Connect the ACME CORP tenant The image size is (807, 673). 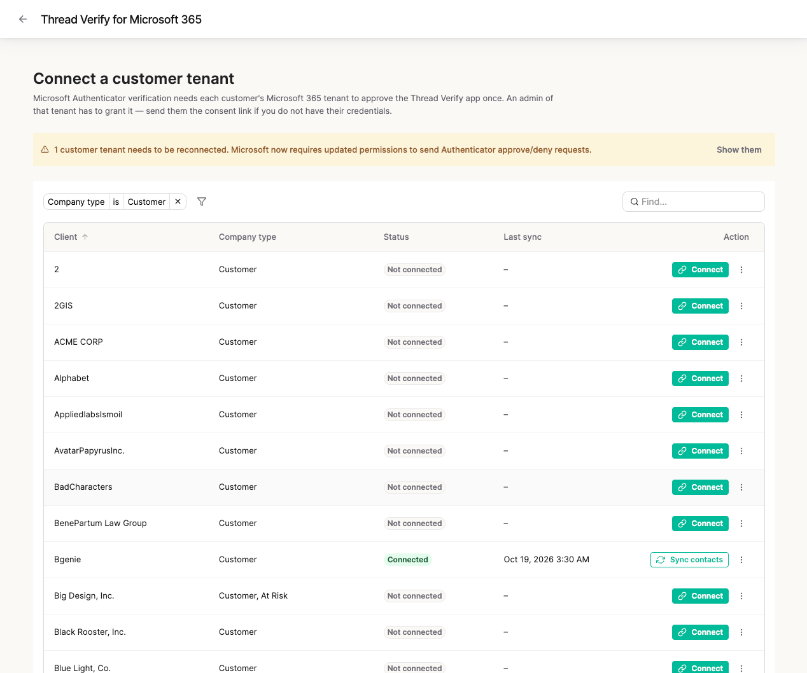coord(700,342)
